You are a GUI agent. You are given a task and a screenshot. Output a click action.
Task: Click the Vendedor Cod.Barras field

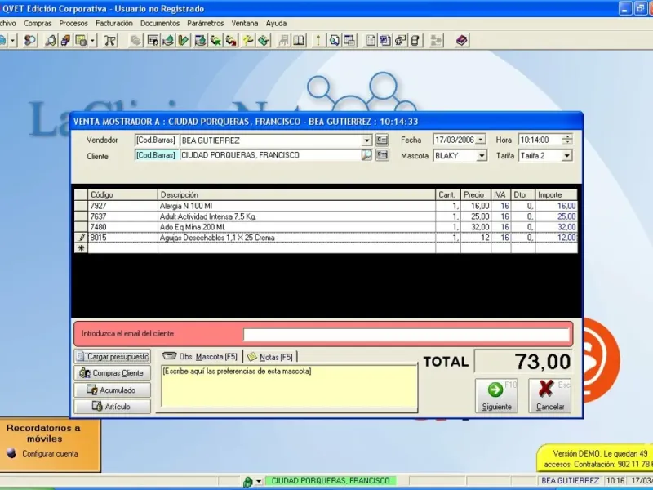click(156, 140)
